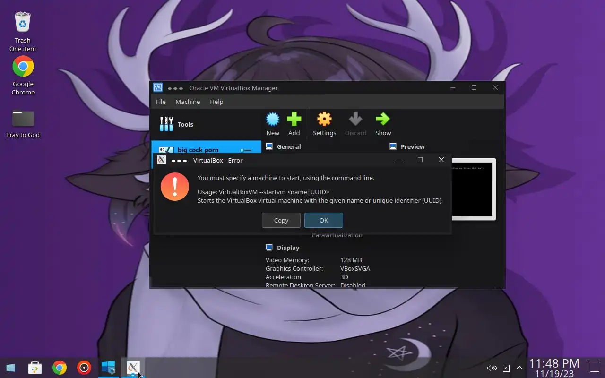Click the General section monitor icon

pyautogui.click(x=269, y=146)
